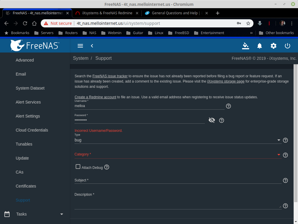Open Chromium three-dot menu

292,23
